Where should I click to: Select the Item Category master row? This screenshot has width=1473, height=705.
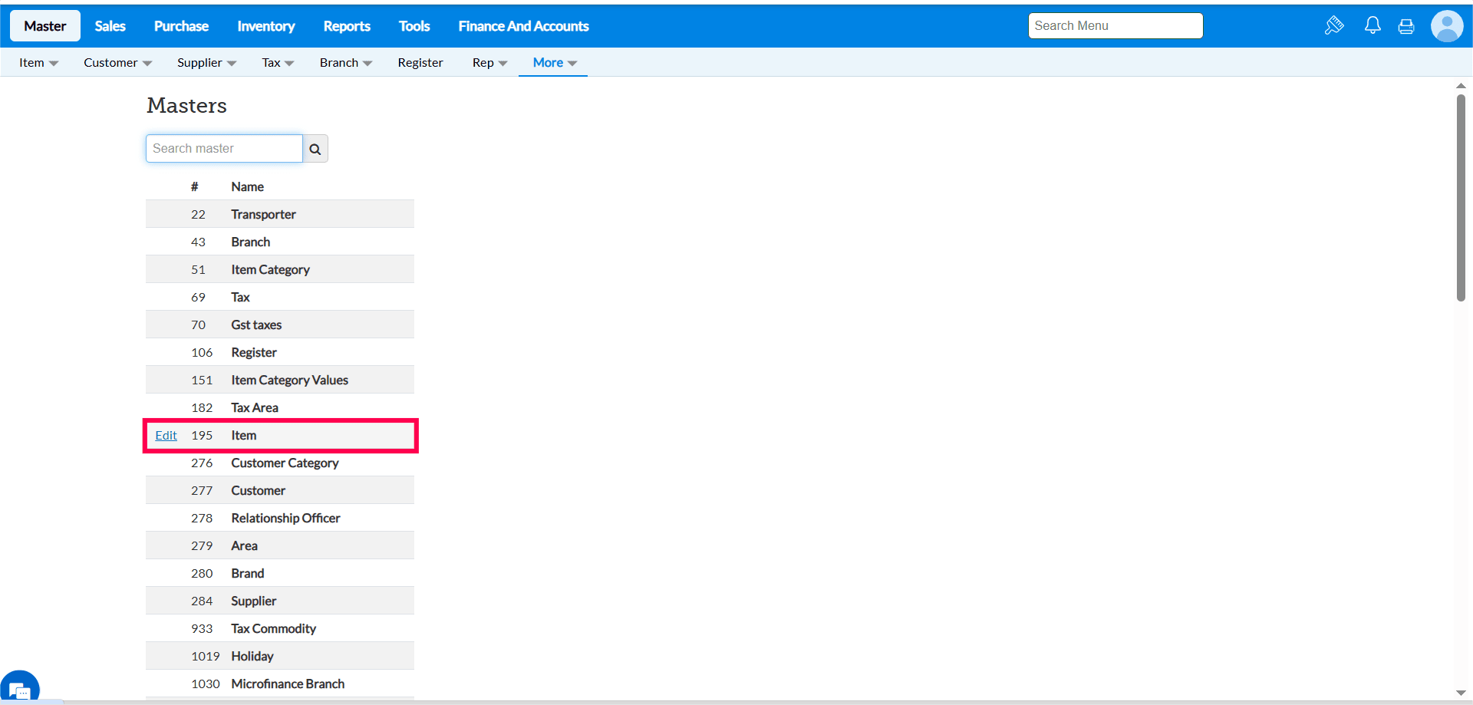point(280,269)
